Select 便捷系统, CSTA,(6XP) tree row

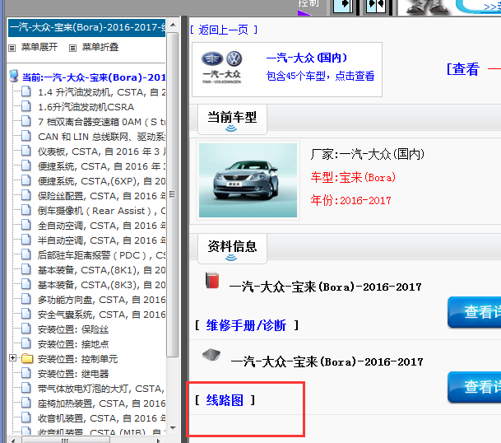point(102,181)
